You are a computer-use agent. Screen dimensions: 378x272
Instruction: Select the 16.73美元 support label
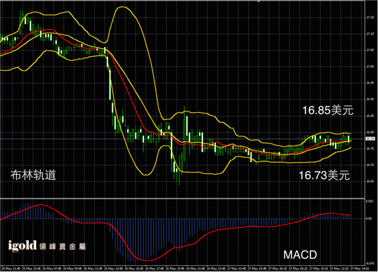[324, 175]
